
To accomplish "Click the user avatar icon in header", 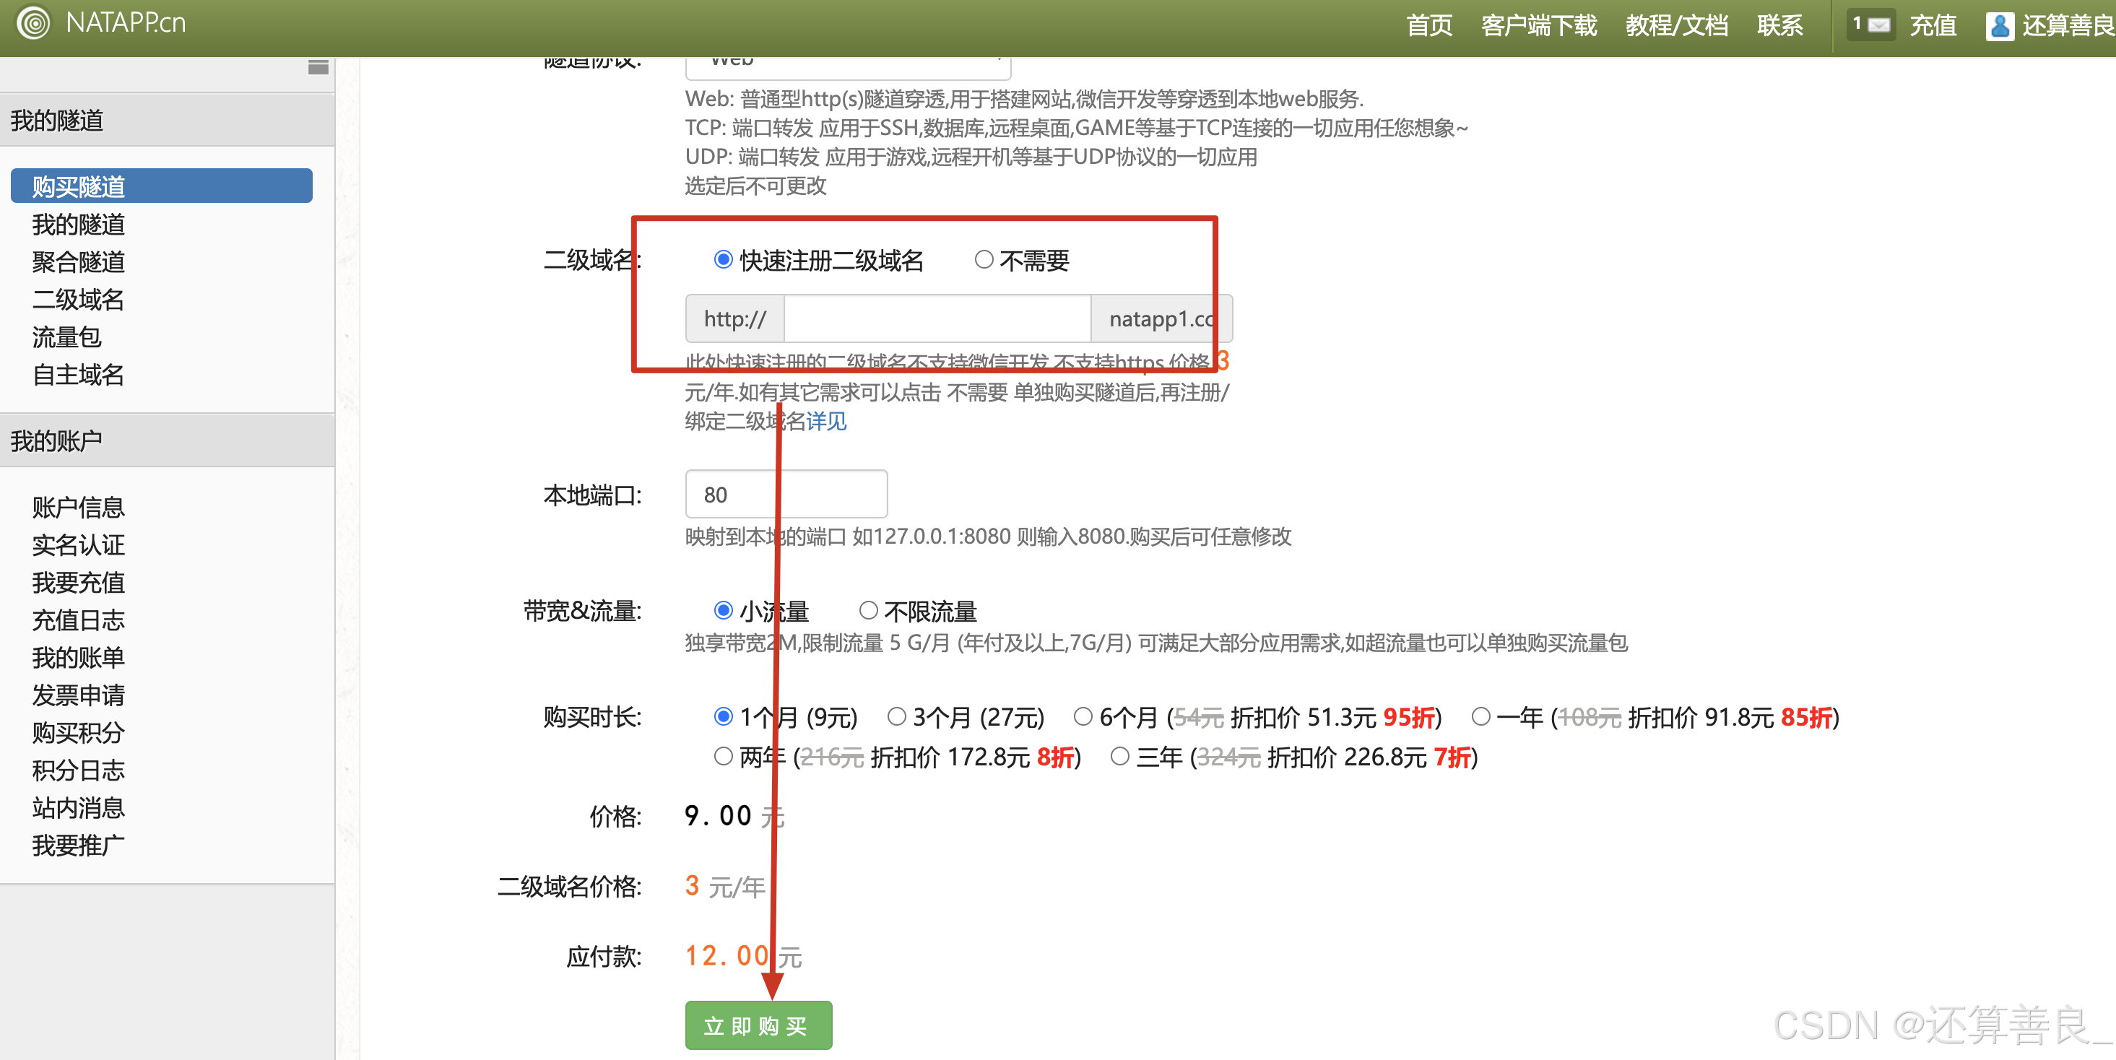I will coord(1999,26).
